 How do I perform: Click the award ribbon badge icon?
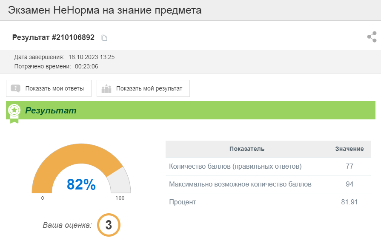[x=14, y=112]
